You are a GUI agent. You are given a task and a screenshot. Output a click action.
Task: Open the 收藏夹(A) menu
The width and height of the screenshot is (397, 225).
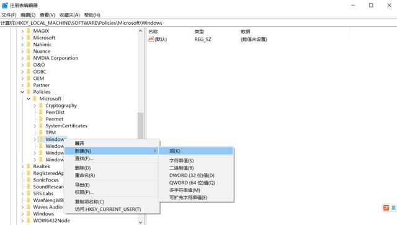tap(69, 15)
